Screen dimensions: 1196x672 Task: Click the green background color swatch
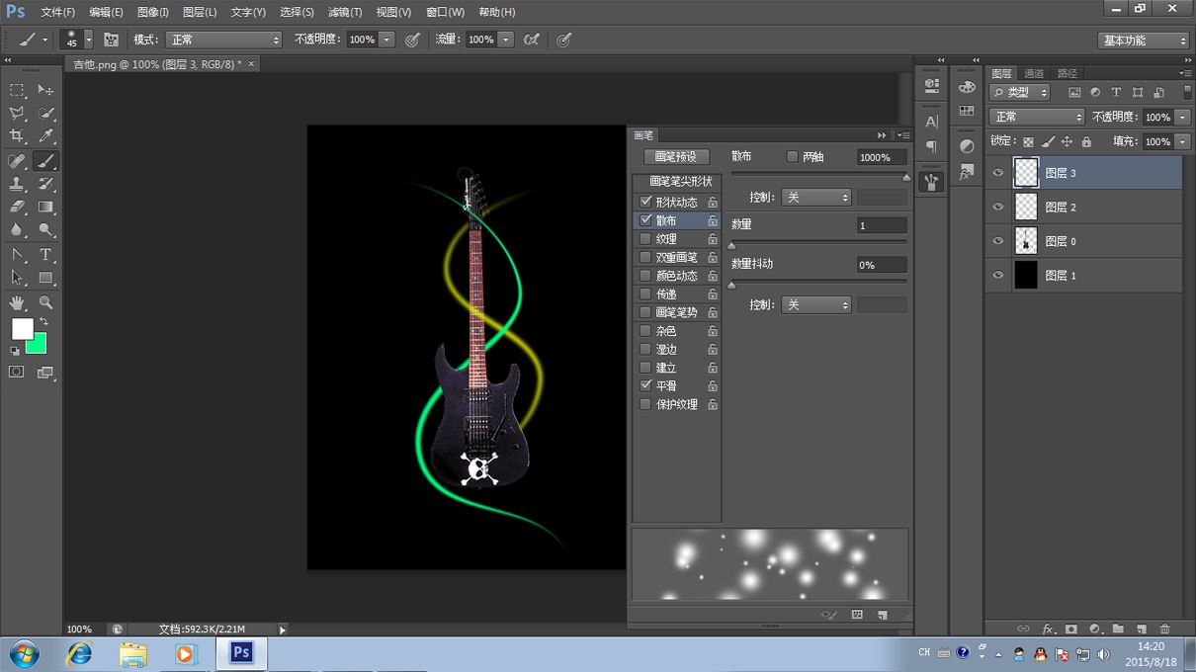[38, 344]
